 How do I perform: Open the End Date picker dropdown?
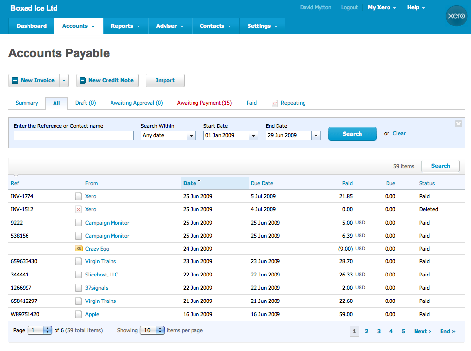click(317, 135)
